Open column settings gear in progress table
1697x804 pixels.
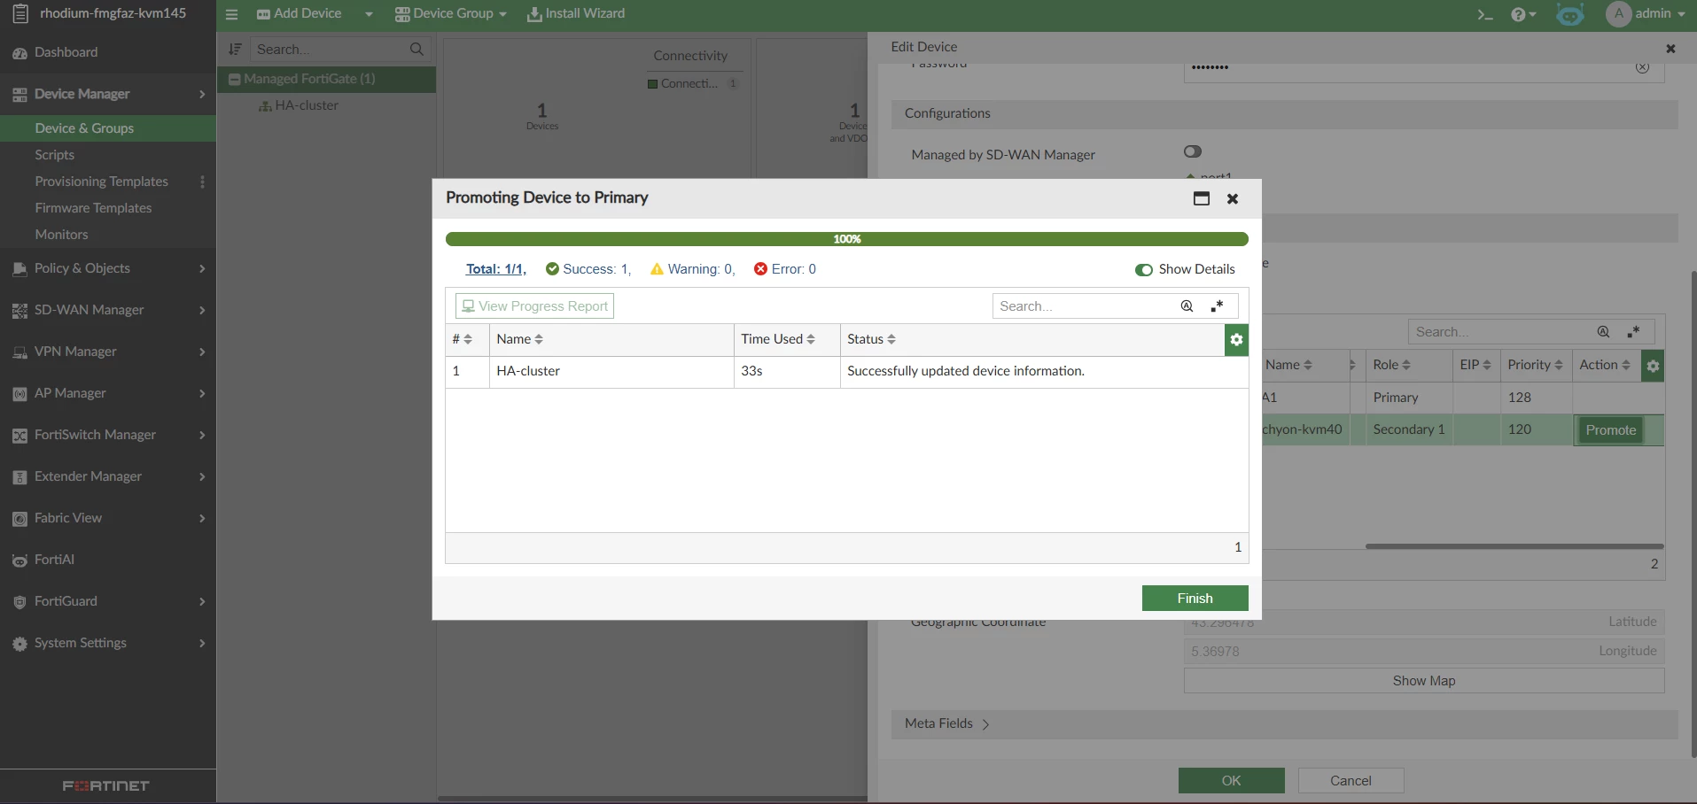coord(1236,340)
